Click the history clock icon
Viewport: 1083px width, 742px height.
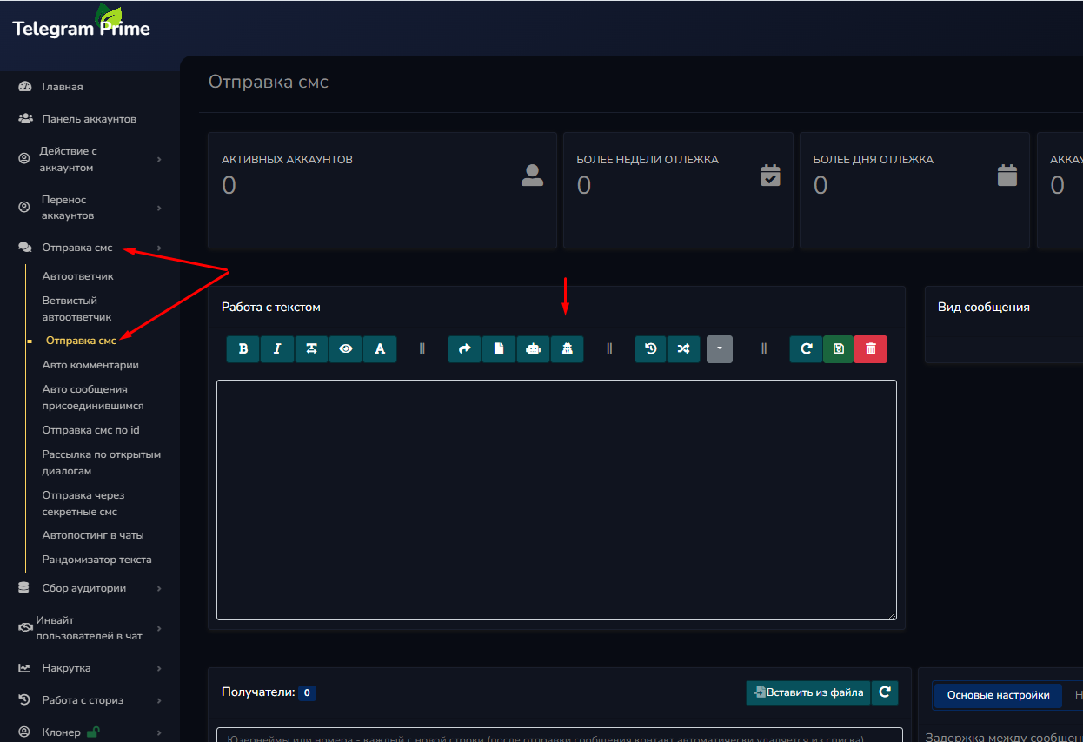pos(651,349)
